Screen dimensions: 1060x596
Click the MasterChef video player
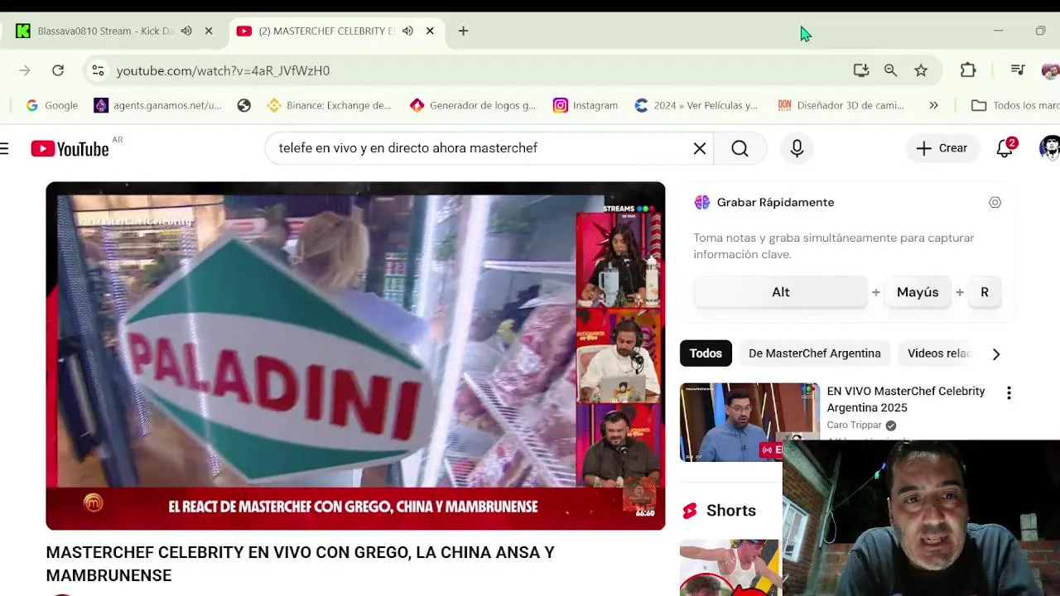355,355
